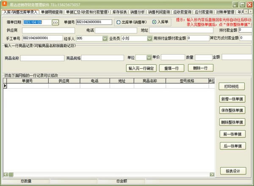The height and width of the screenshot is (186, 254).
Task: Switch to the 单据明细查询 tab
Action: click(x=52, y=12)
